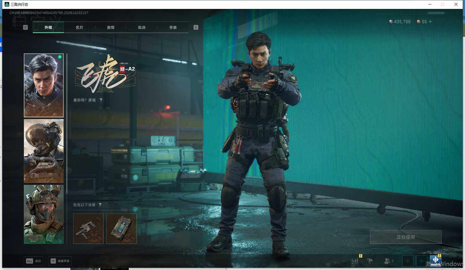The image size is (465, 270).
Task: View the included device gadget skin
Action: [x=121, y=229]
